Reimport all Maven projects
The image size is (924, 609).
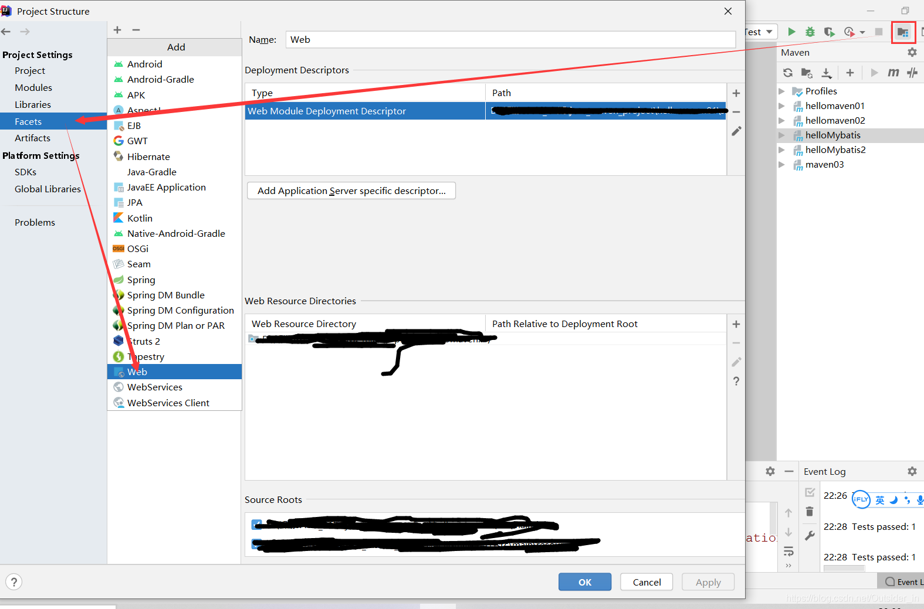(788, 73)
